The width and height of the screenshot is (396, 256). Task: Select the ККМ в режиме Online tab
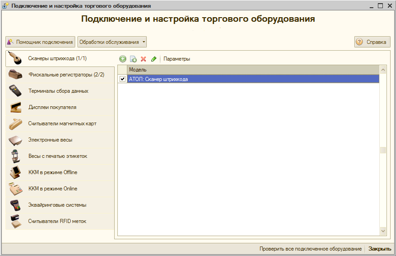53,189
